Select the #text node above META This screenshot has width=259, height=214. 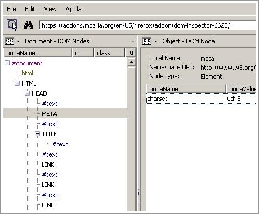pyautogui.click(x=50, y=104)
